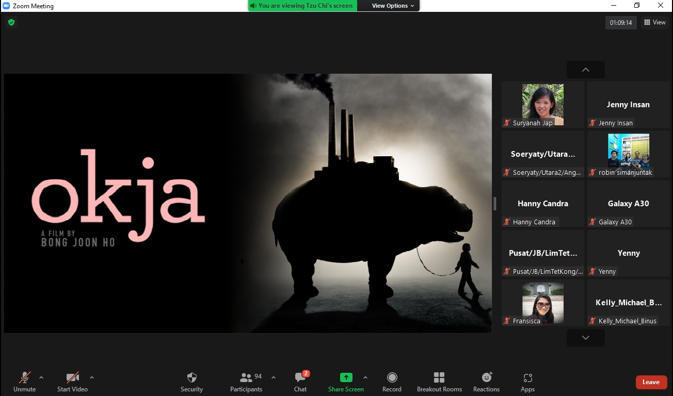Open audio options arrow beside Unmute
Image resolution: width=673 pixels, height=396 pixels.
[41, 377]
